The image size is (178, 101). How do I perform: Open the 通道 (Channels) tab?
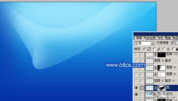[168, 38]
